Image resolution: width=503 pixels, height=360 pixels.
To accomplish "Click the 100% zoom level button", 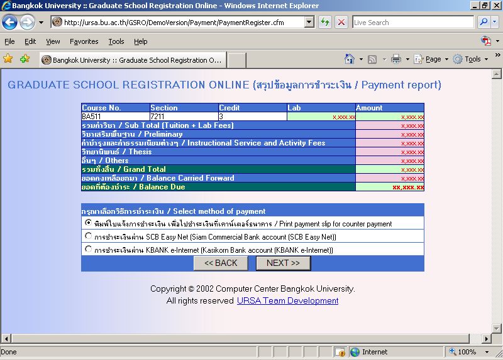I will coord(463,352).
